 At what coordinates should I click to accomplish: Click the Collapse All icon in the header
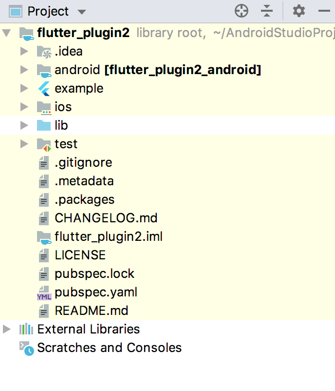(267, 11)
